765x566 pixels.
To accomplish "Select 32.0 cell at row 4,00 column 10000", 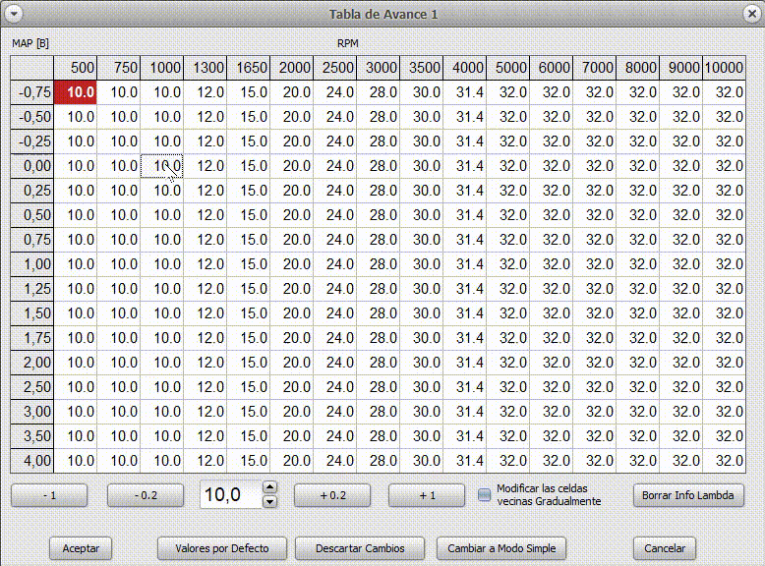I will click(724, 461).
